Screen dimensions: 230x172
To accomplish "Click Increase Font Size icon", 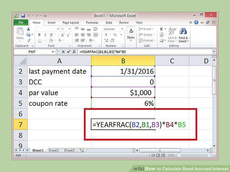I will coord(62,35).
